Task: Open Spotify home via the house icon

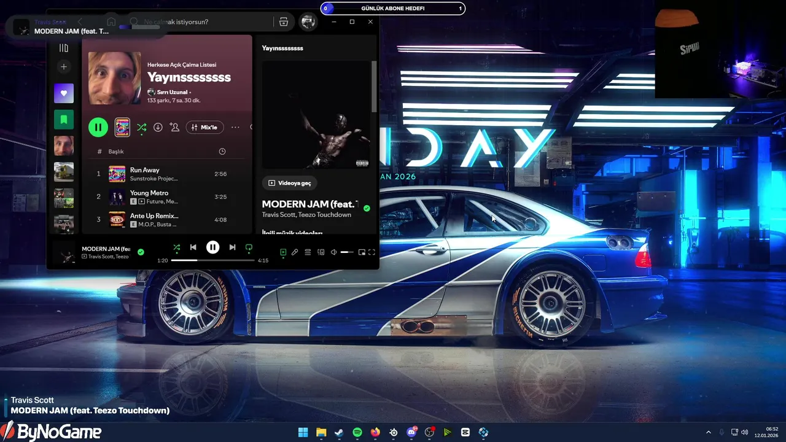Action: pos(111,21)
